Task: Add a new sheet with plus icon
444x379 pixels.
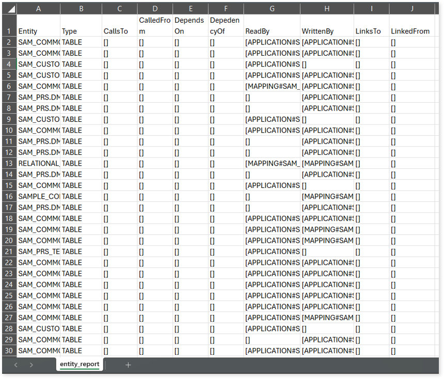Action: [128, 365]
